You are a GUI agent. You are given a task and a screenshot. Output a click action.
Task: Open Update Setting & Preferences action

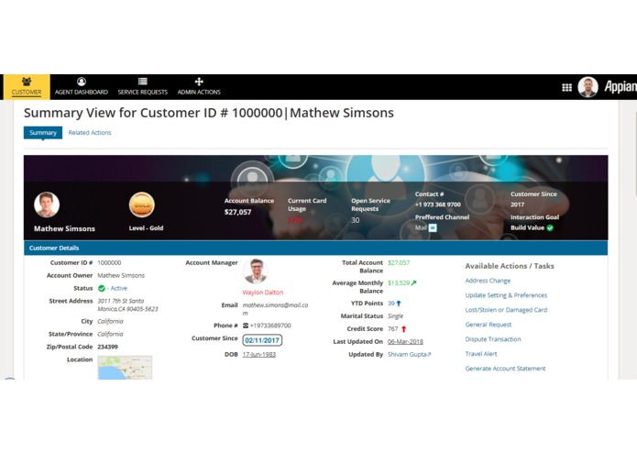pos(506,295)
